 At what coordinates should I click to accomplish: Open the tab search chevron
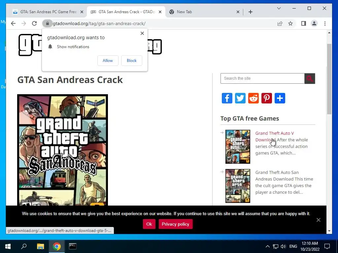click(x=279, y=8)
